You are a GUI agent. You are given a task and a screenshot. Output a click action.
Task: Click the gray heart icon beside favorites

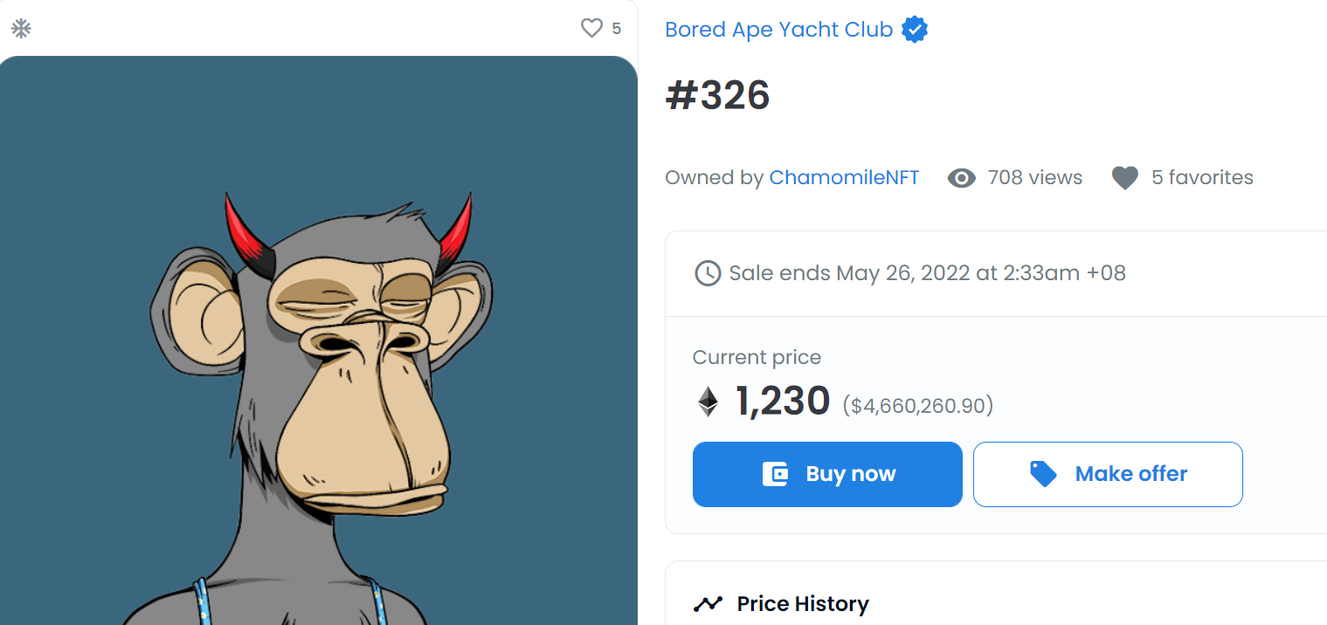(1124, 178)
